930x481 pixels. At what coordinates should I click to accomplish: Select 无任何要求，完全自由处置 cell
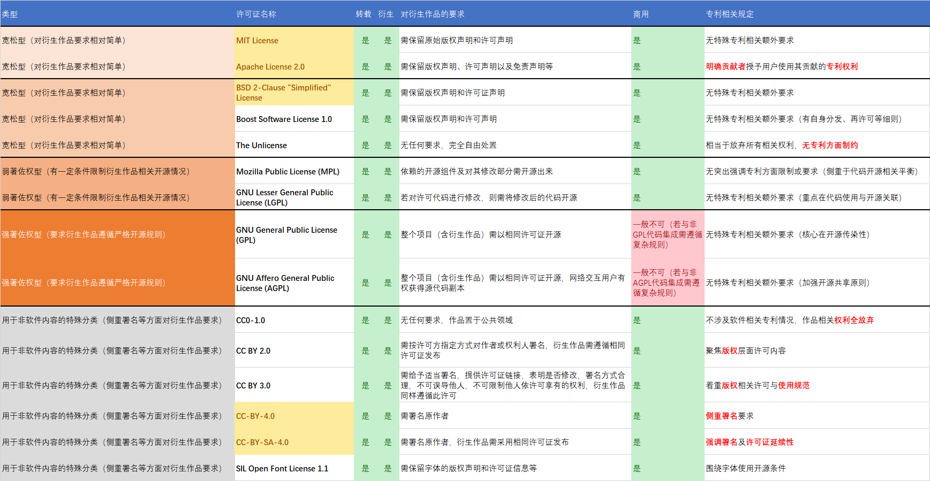coord(515,145)
